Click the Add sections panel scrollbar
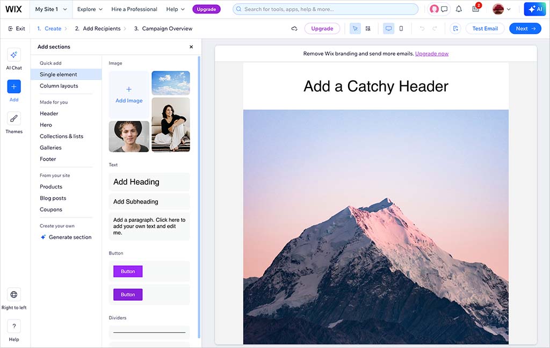550x348 pixels. pos(199,197)
